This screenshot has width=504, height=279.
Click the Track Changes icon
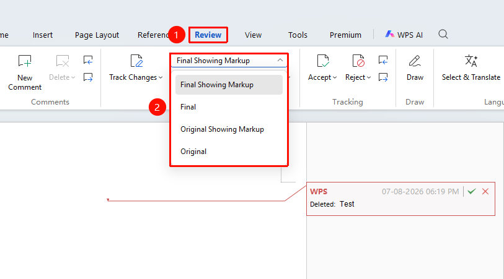point(136,61)
